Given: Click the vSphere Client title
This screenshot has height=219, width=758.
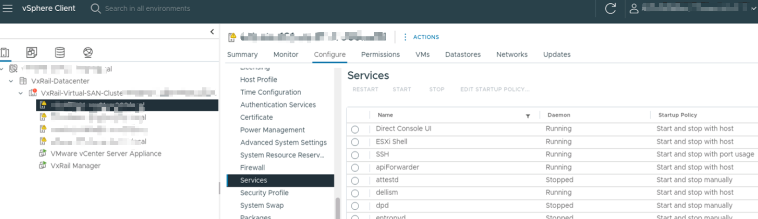Looking at the screenshot, I should click(x=48, y=8).
